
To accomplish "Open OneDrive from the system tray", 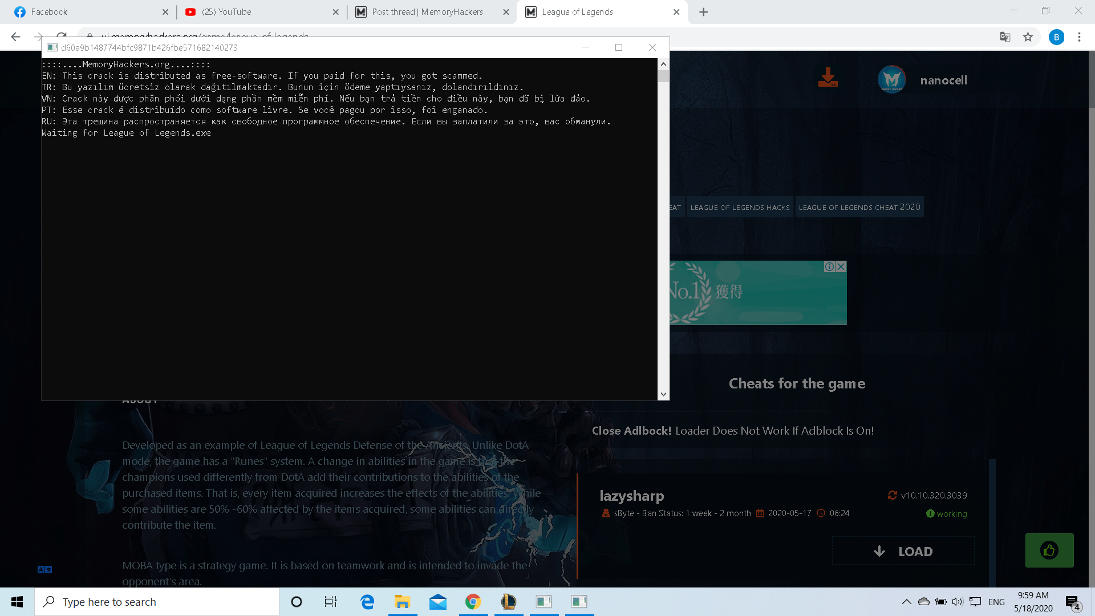I will tap(924, 602).
